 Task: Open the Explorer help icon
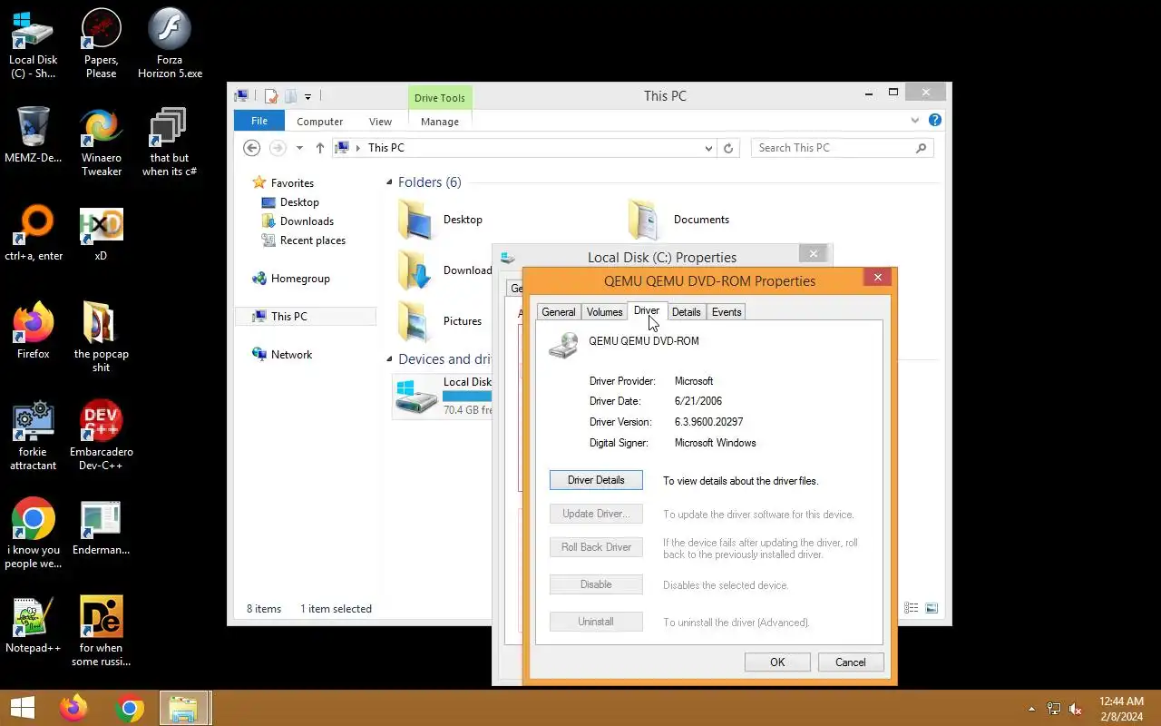[935, 120]
